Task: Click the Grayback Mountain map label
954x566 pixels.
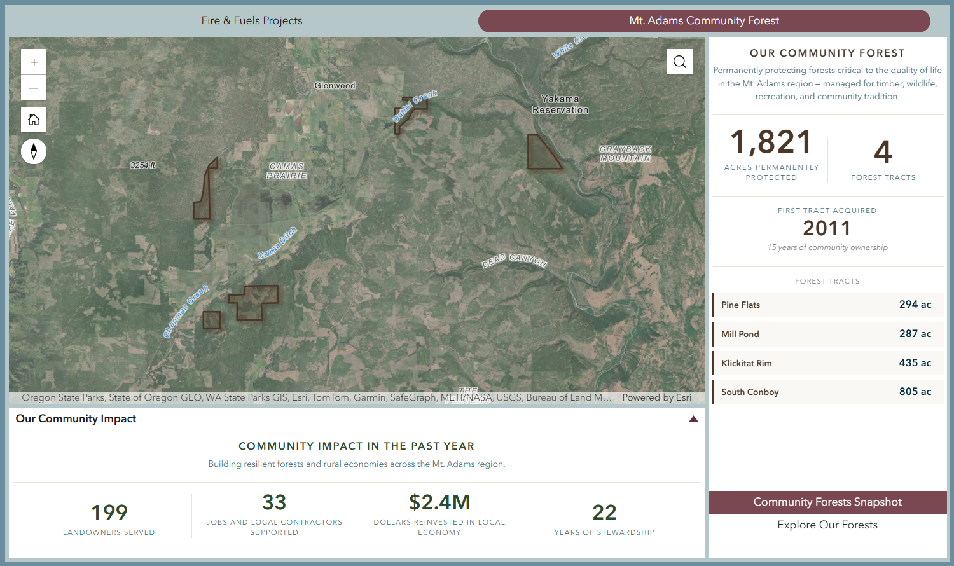Action: coord(625,153)
